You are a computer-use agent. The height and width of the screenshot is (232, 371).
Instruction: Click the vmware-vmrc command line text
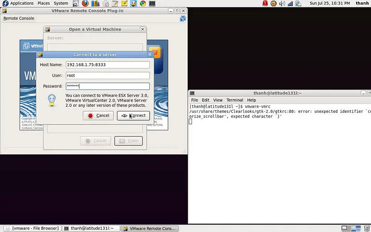(x=257, y=107)
